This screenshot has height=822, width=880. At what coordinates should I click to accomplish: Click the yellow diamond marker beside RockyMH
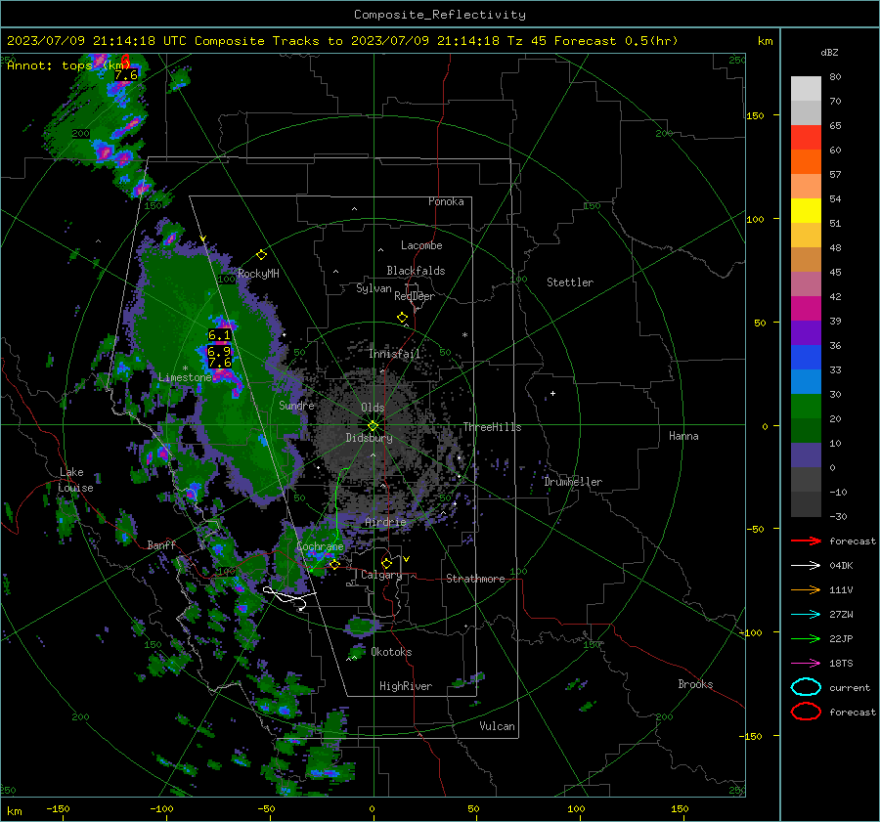click(261, 255)
